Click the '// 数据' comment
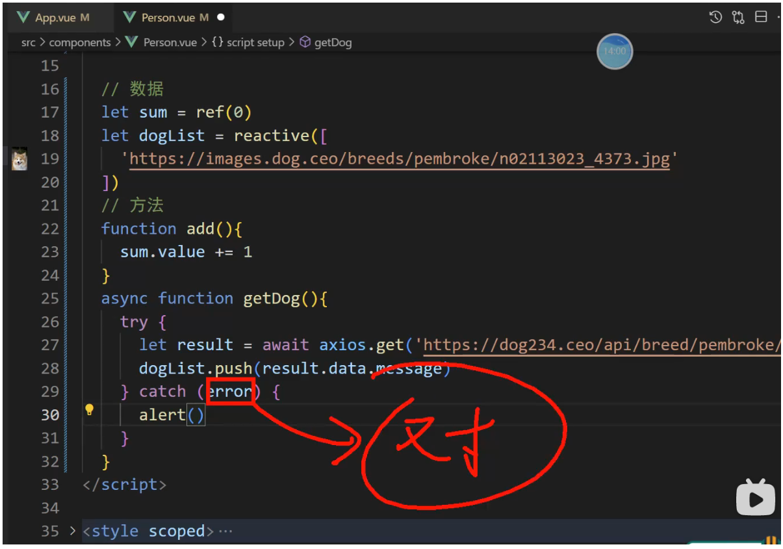 (x=133, y=89)
